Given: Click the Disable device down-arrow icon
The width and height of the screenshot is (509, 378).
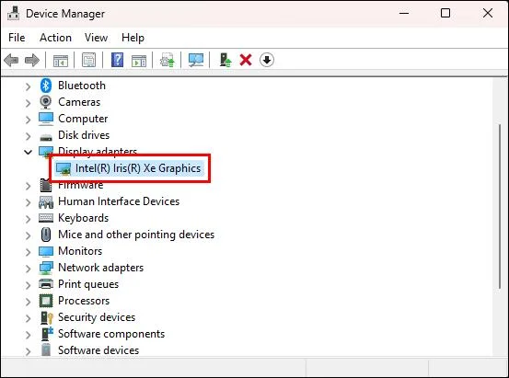Looking at the screenshot, I should [x=267, y=60].
